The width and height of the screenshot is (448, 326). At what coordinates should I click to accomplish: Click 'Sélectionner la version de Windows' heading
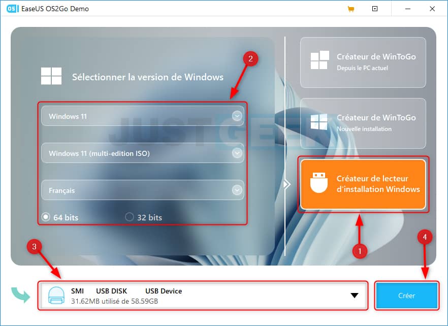coord(147,77)
